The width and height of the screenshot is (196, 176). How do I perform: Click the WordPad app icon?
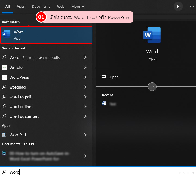tap(4, 135)
